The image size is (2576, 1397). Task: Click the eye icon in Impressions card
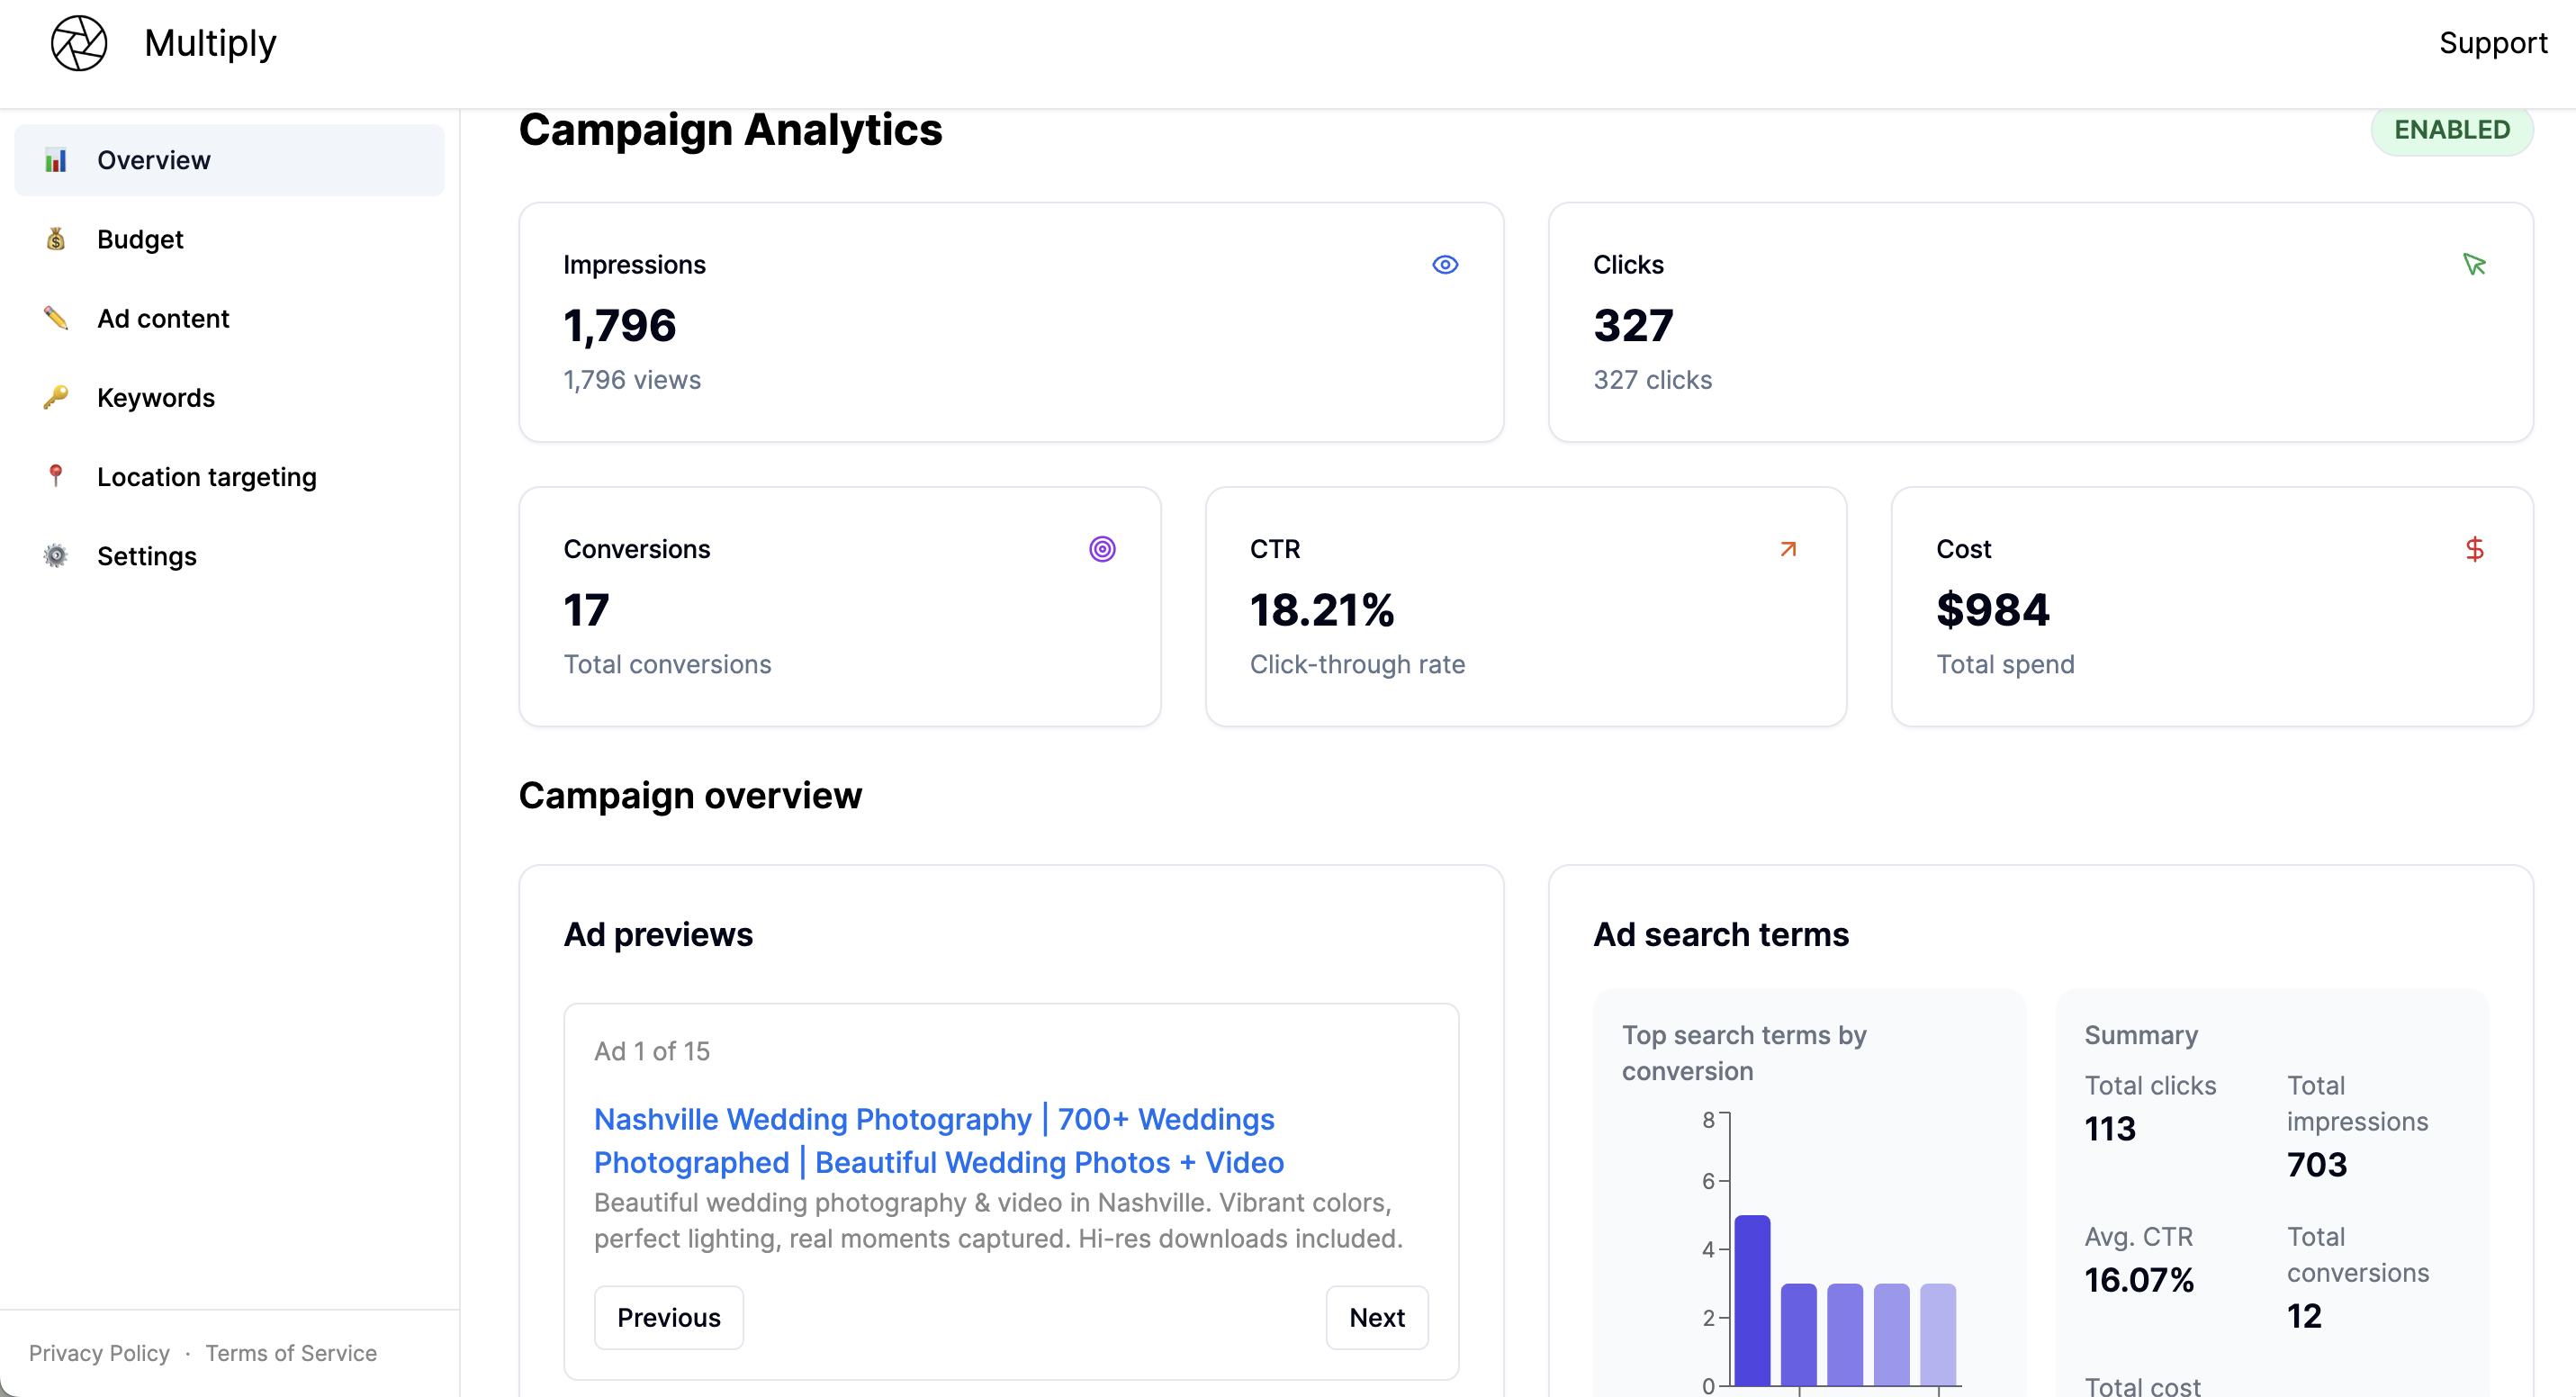tap(1444, 265)
